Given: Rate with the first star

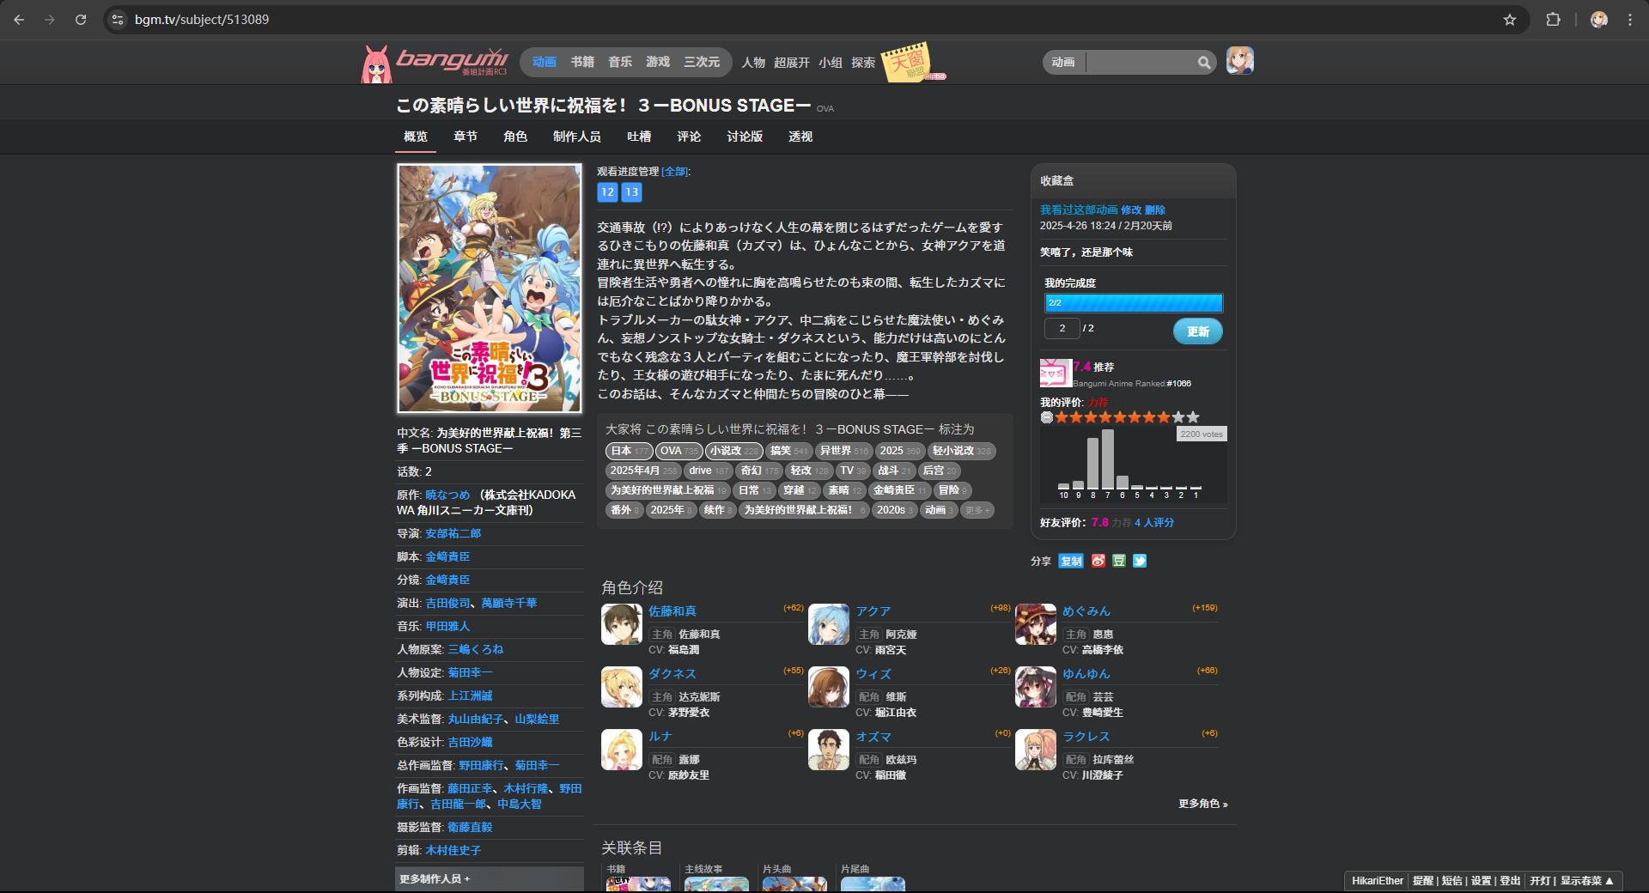Looking at the screenshot, I should (x=1062, y=417).
